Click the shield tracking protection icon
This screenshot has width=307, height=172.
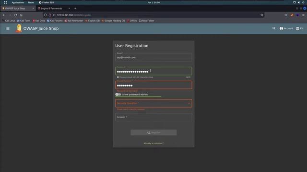(46, 15)
